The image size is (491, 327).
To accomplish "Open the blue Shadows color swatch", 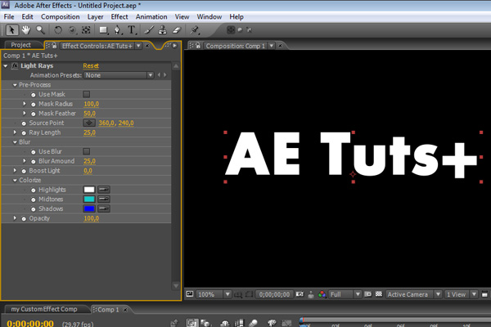I will click(89, 208).
